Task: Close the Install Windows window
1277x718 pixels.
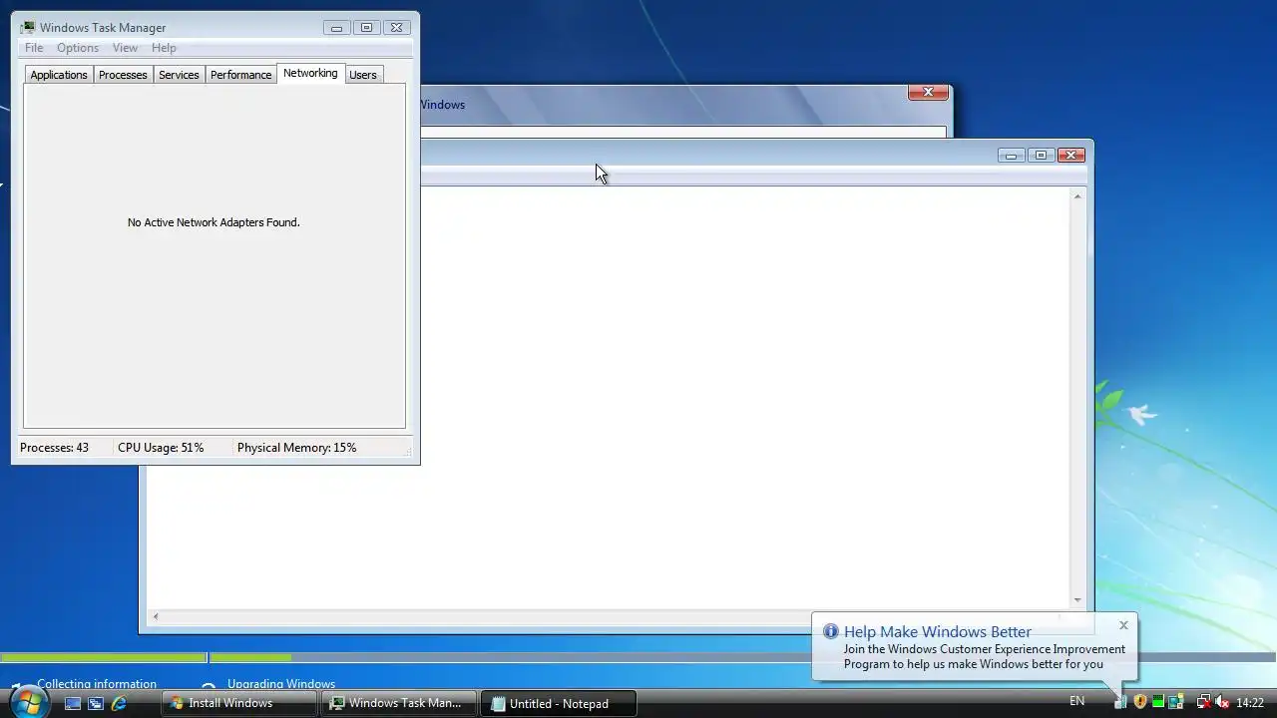Action: (x=928, y=92)
